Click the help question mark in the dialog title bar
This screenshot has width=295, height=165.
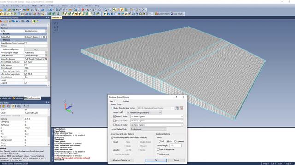pyautogui.click(x=176, y=97)
